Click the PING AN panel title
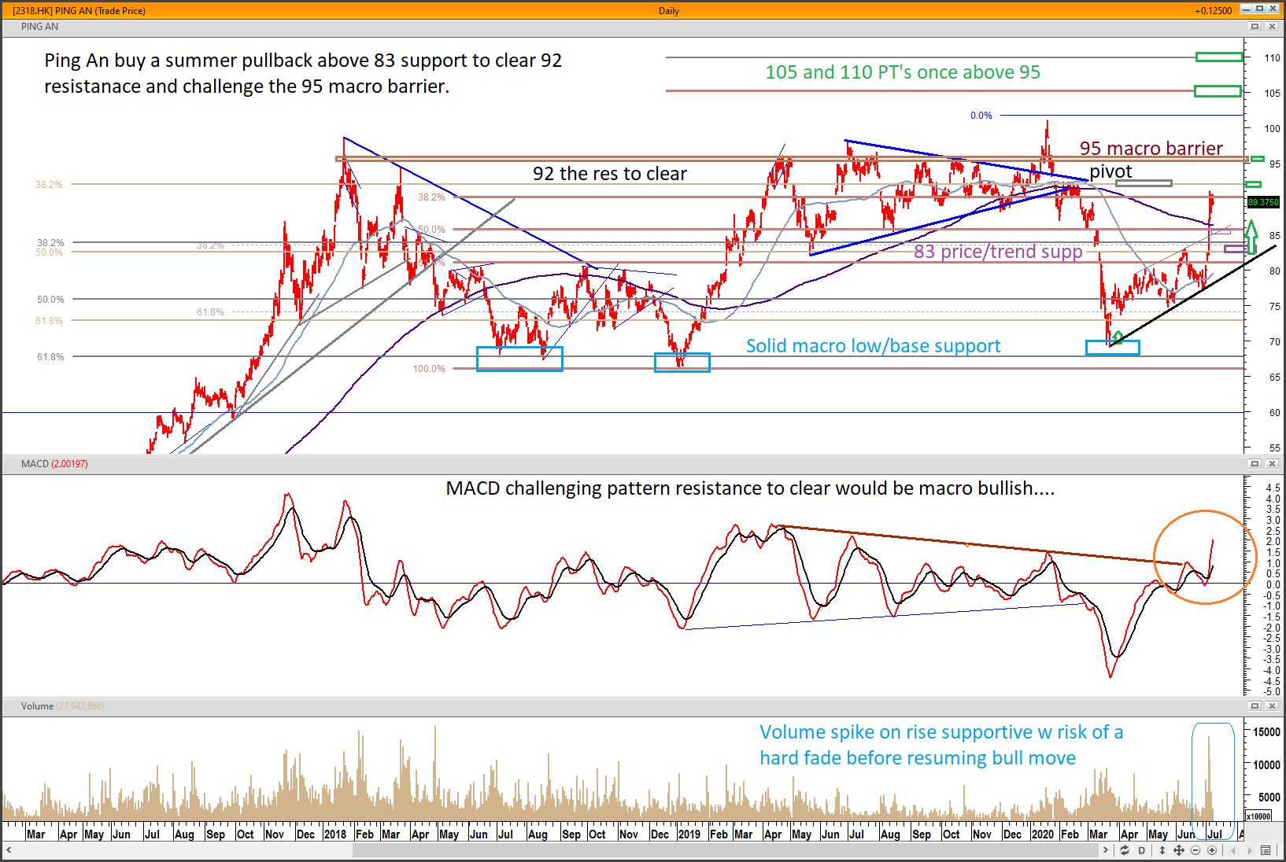 pyautogui.click(x=39, y=27)
